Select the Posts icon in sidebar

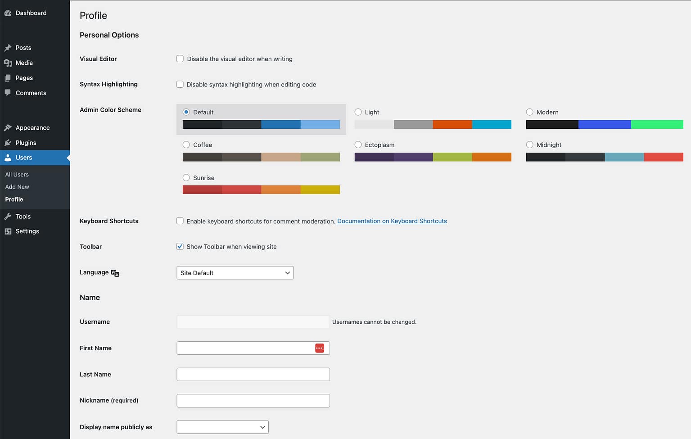(x=8, y=47)
